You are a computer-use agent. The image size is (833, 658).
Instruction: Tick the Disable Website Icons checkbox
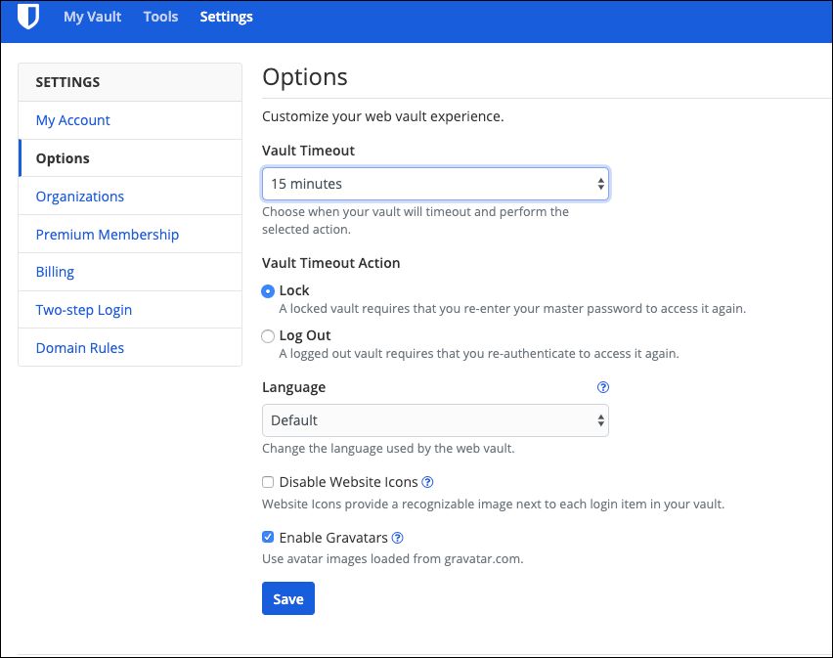point(268,482)
